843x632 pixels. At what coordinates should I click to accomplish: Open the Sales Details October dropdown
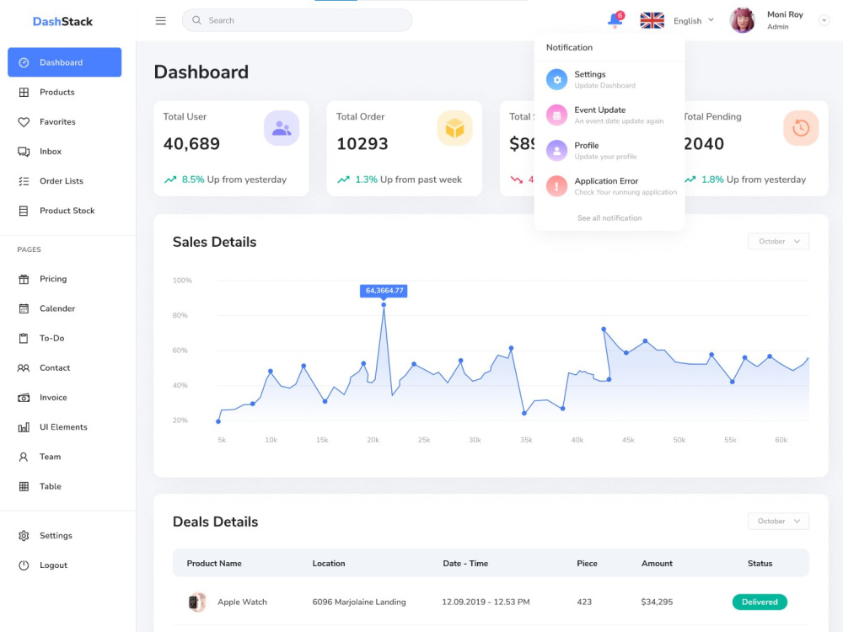(x=778, y=241)
